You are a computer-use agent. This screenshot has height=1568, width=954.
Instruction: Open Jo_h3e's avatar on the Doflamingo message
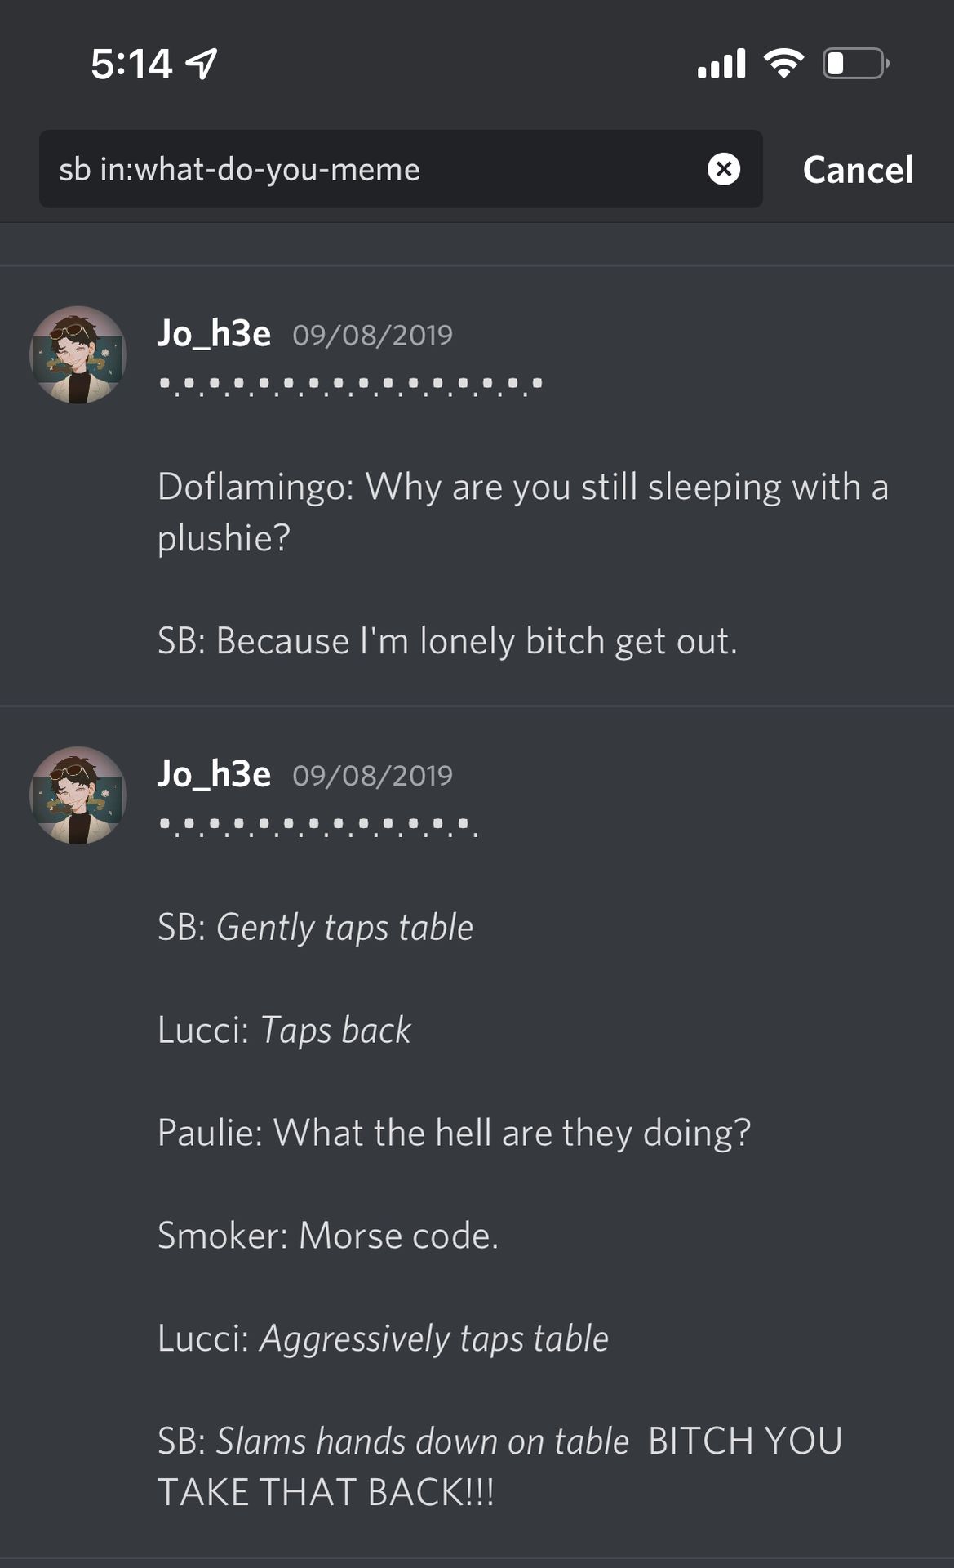(x=78, y=354)
